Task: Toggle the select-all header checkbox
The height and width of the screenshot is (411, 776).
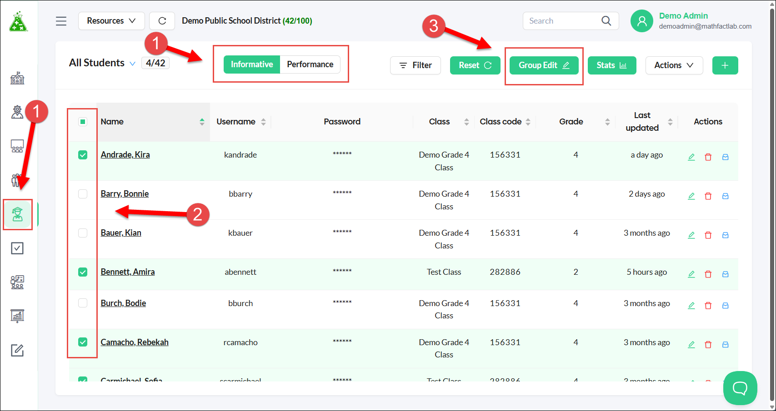Action: (x=83, y=122)
